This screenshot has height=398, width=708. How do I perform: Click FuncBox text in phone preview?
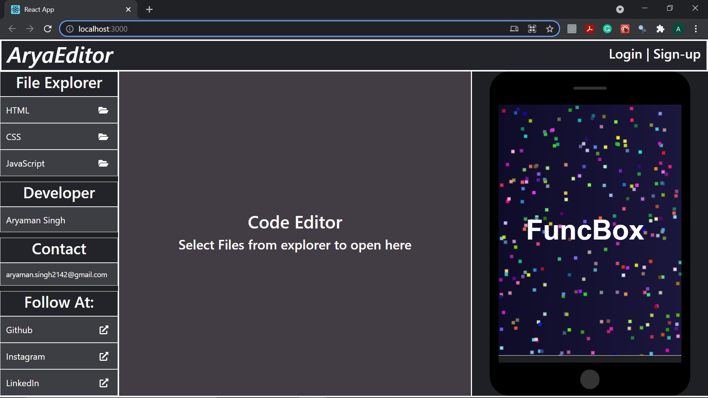tap(585, 230)
